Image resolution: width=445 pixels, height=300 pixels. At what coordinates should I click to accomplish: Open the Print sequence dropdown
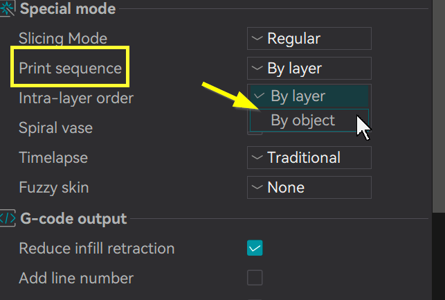point(309,68)
